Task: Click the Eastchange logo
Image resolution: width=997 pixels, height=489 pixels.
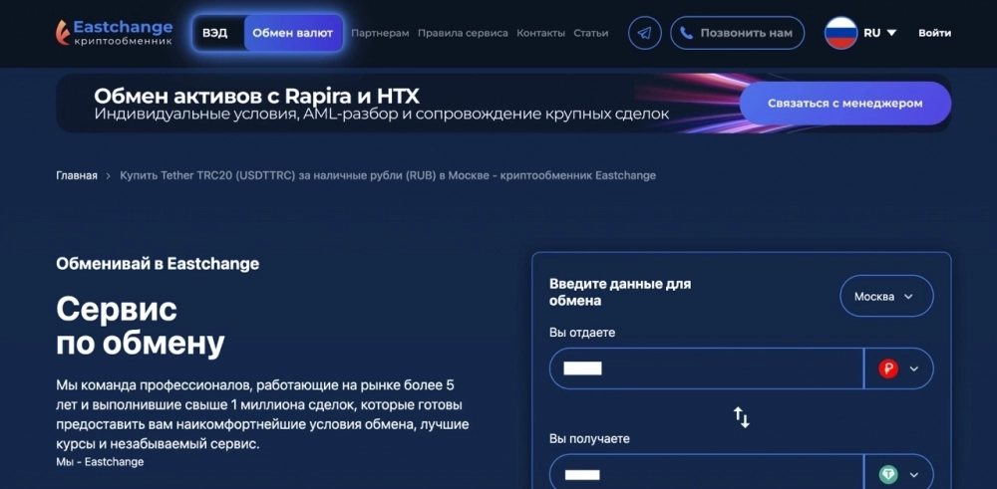Action: pos(114,33)
